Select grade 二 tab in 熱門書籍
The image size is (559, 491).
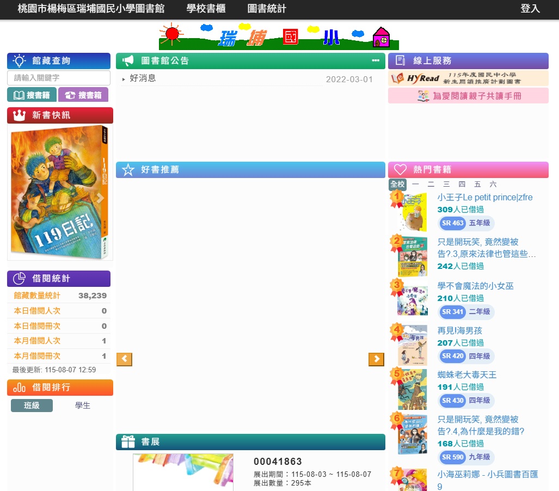(x=431, y=185)
